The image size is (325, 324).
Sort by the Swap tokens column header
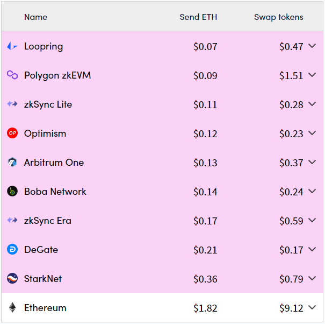coord(279,17)
